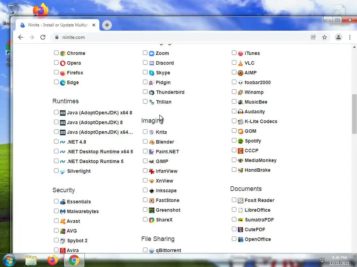Click the IrfanView red splat icon
Image resolution: width=357 pixels, height=267 pixels.
tap(152, 171)
